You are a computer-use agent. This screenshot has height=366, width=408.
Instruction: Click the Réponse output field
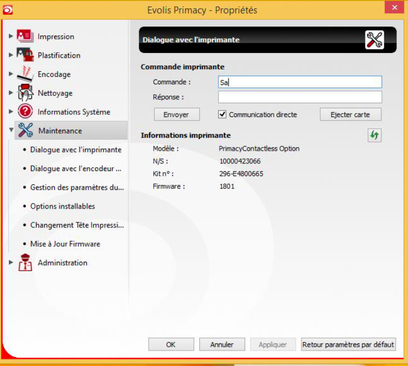(300, 97)
